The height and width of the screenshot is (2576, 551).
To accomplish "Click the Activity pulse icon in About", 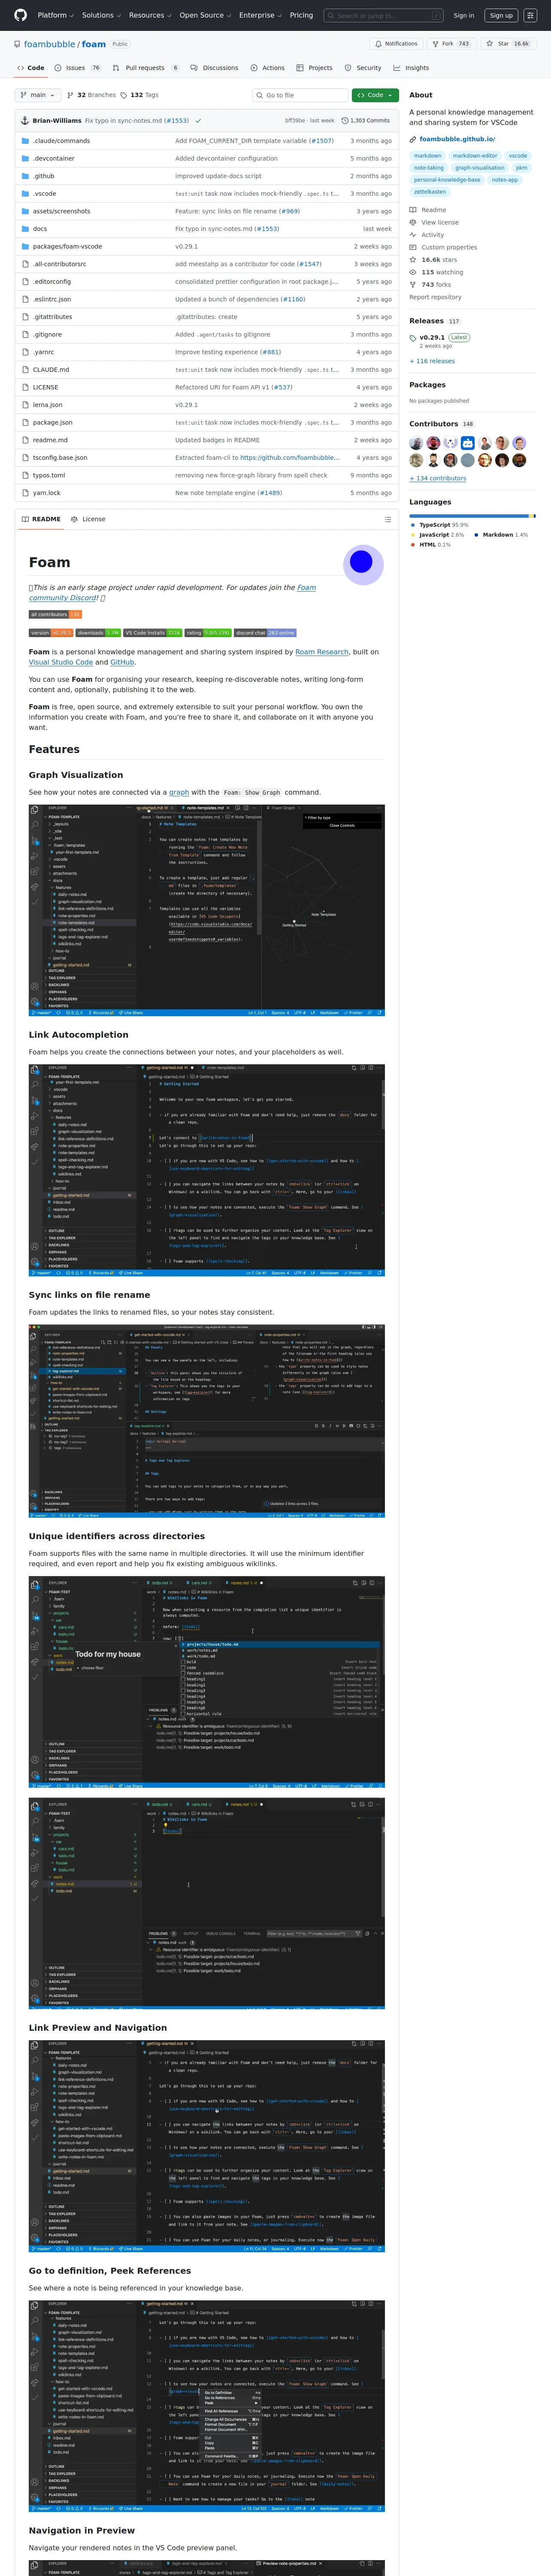I will (x=413, y=235).
